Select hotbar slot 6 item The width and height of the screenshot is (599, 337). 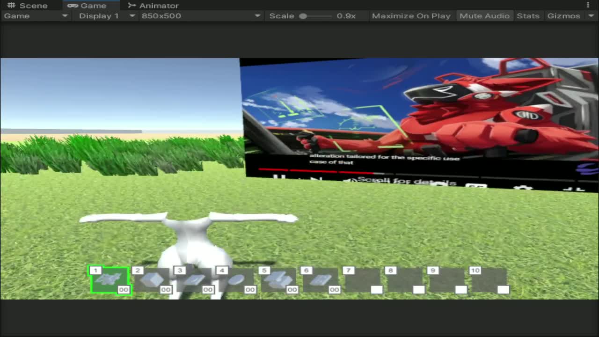point(320,280)
